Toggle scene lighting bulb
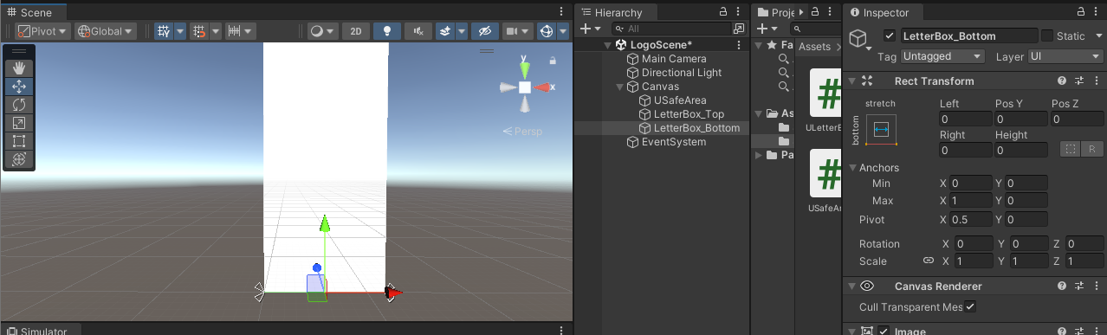The height and width of the screenshot is (335, 1107). coord(387,30)
